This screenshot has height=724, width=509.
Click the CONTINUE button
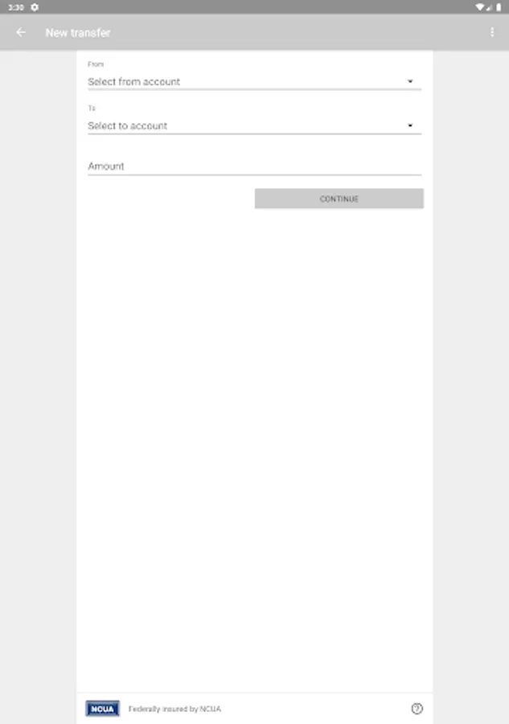[339, 199]
